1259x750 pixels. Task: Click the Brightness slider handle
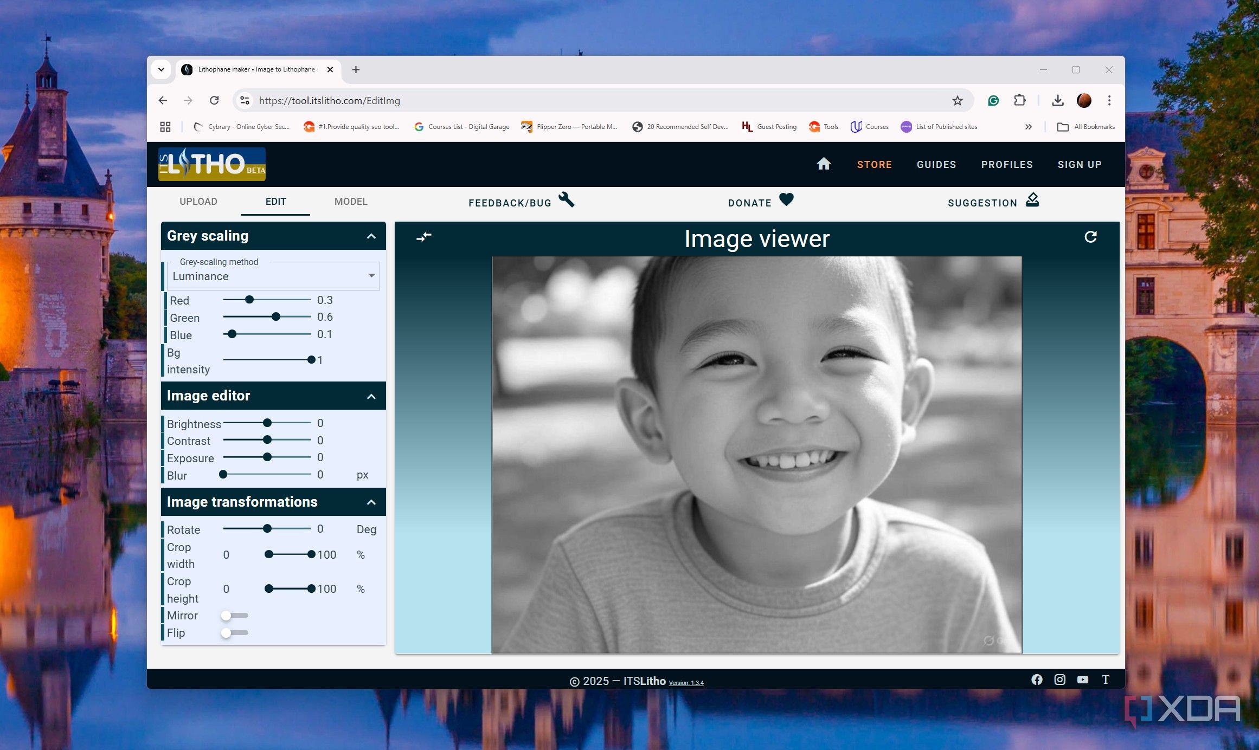267,423
